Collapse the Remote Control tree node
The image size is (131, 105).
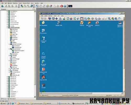9,49
